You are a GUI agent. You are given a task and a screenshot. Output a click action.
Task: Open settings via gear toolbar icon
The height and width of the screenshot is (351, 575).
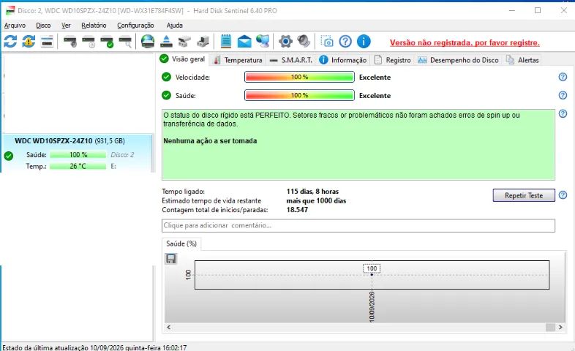[285, 42]
